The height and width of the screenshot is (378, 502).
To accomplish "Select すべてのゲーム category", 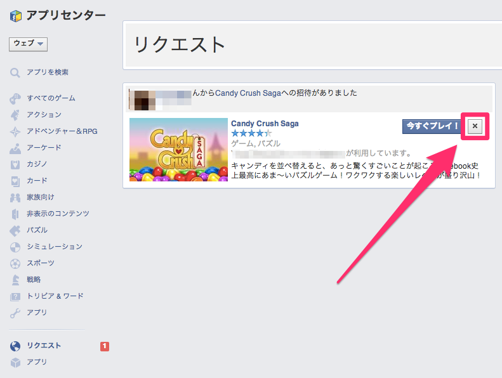I will pyautogui.click(x=51, y=98).
